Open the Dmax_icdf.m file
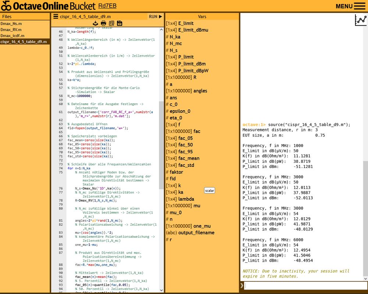The width and height of the screenshot is (368, 294). coord(25,36)
